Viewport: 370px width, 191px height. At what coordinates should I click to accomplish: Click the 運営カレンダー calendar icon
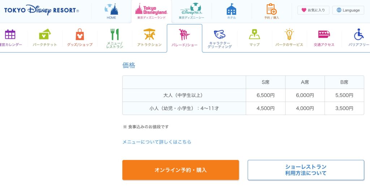10,35
